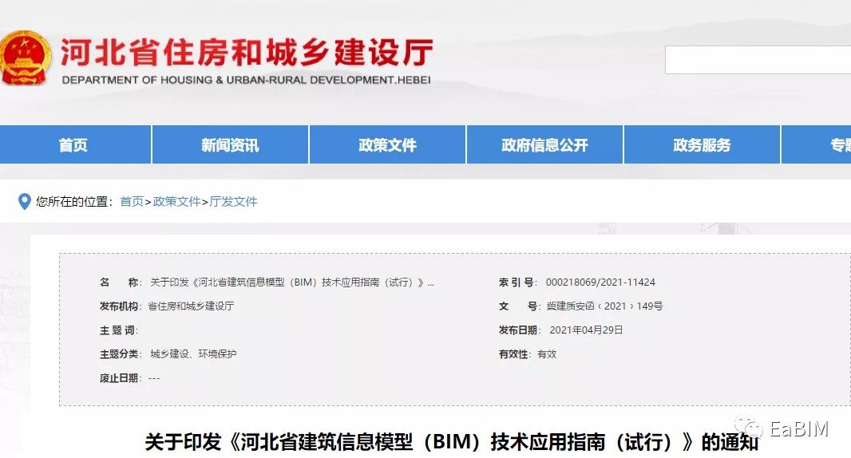
Task: Open the partially visible 专题 tab
Action: click(x=816, y=144)
